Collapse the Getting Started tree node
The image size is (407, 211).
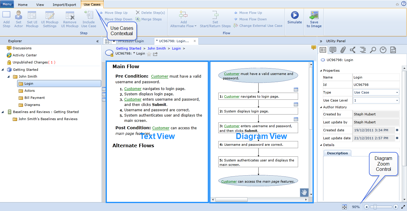point(3,70)
